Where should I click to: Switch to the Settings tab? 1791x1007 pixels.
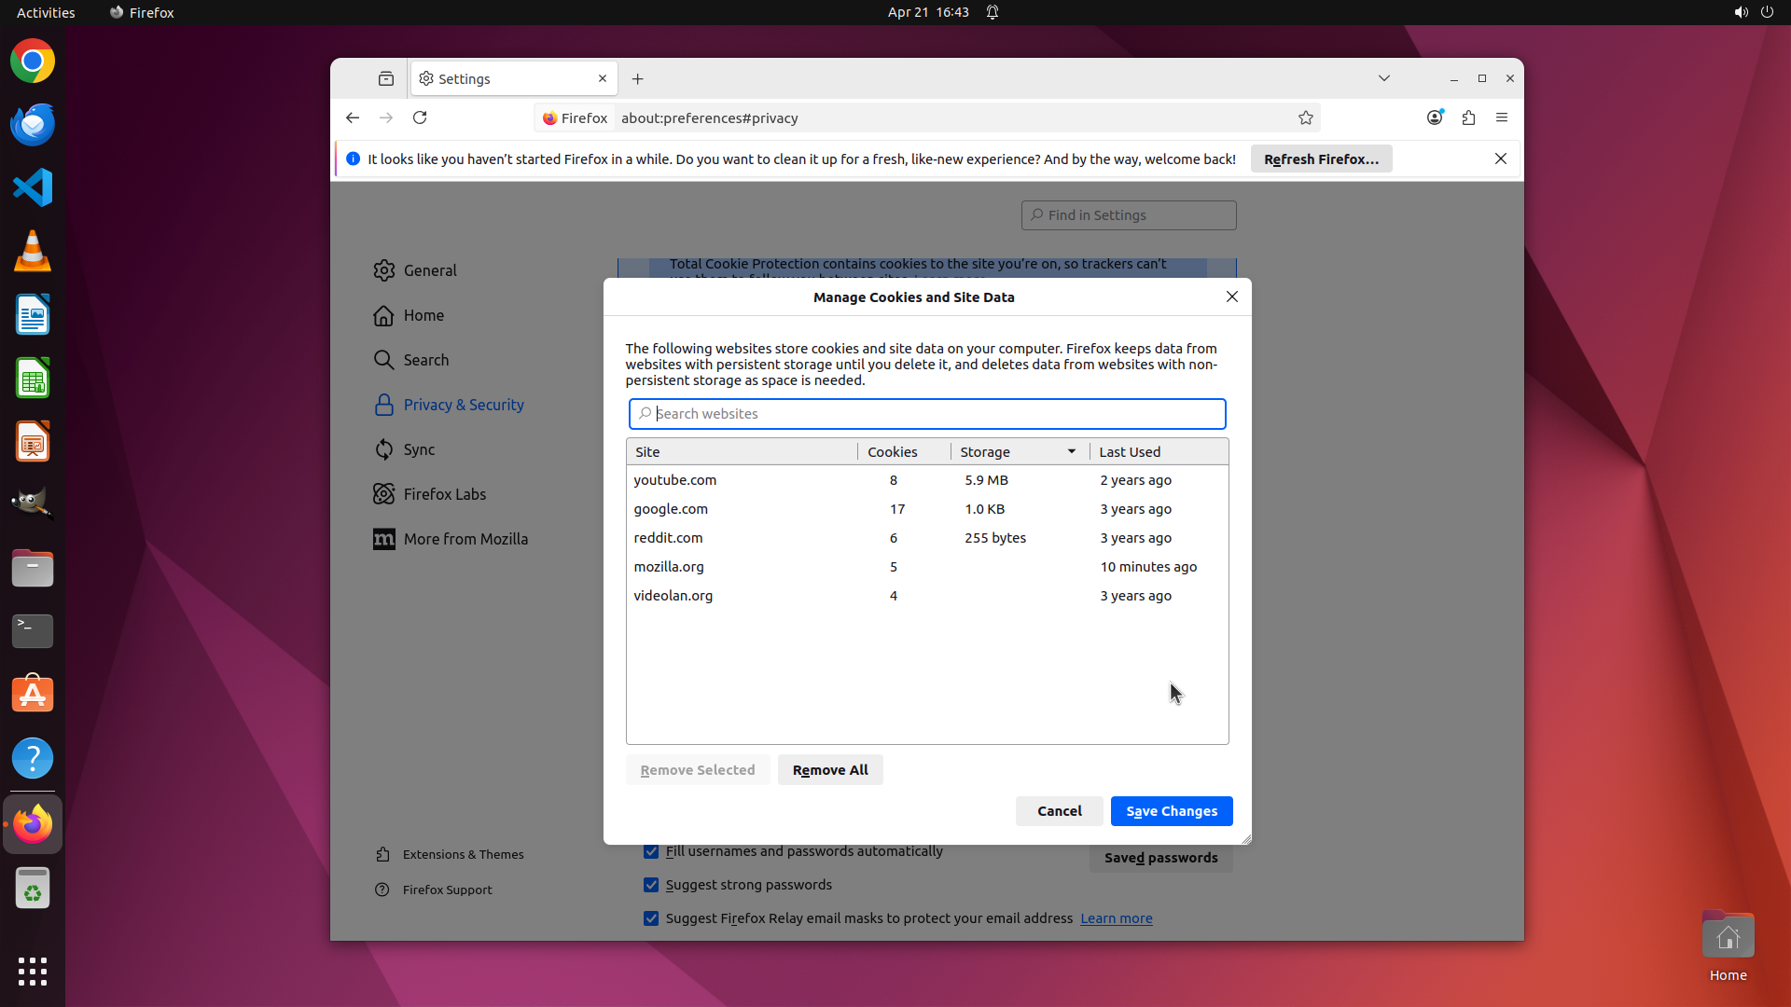[x=504, y=79]
